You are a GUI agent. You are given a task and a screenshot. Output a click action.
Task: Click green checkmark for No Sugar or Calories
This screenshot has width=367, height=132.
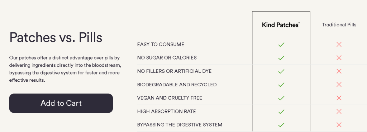(x=281, y=58)
